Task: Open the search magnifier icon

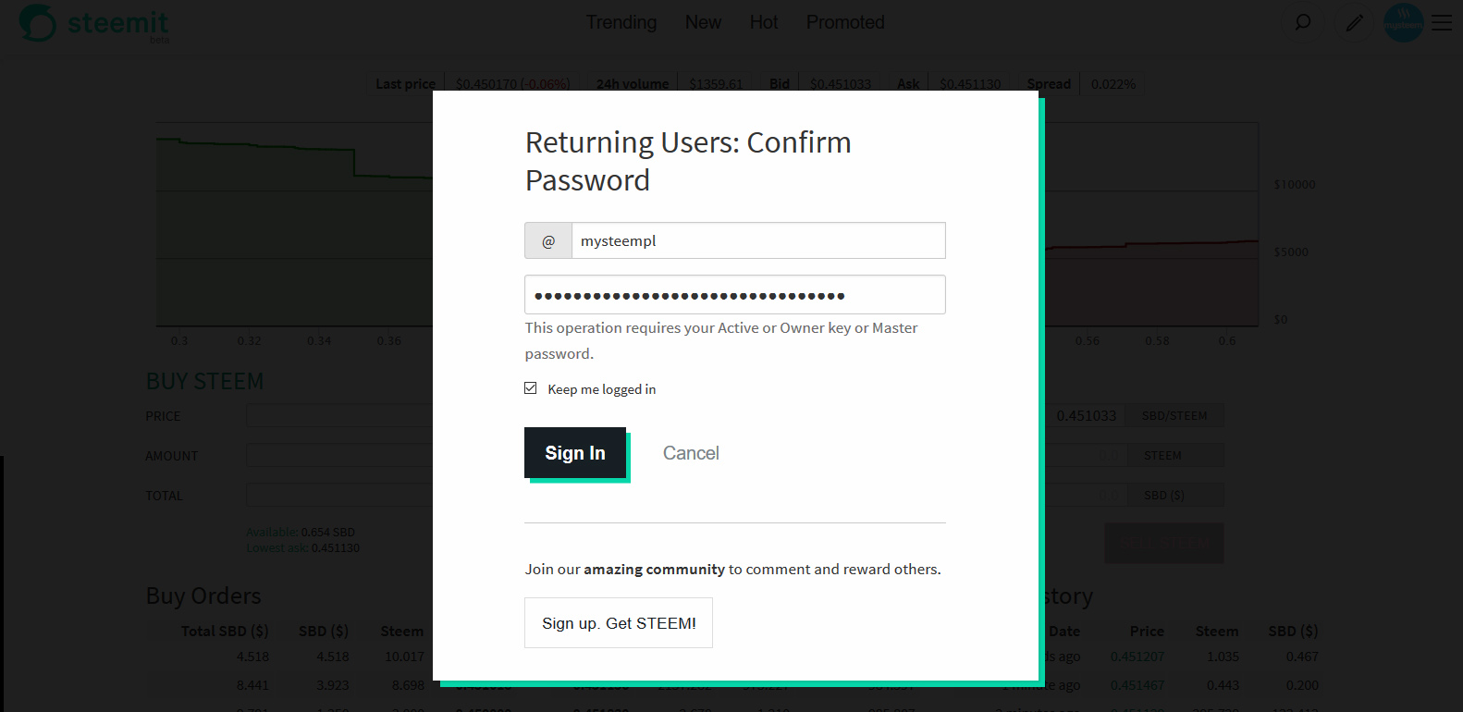Action: click(x=1303, y=22)
